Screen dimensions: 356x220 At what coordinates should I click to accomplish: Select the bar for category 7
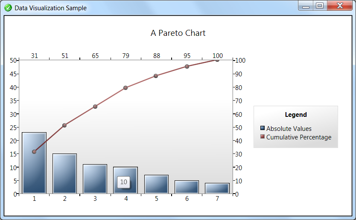click(217, 188)
